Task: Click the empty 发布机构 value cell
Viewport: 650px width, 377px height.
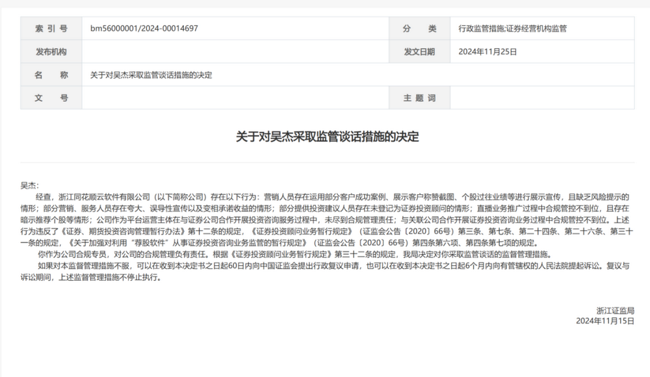Action: pos(235,52)
